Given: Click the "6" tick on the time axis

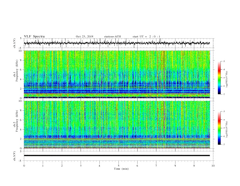Looking at the screenshot, I should click(x=138, y=166).
